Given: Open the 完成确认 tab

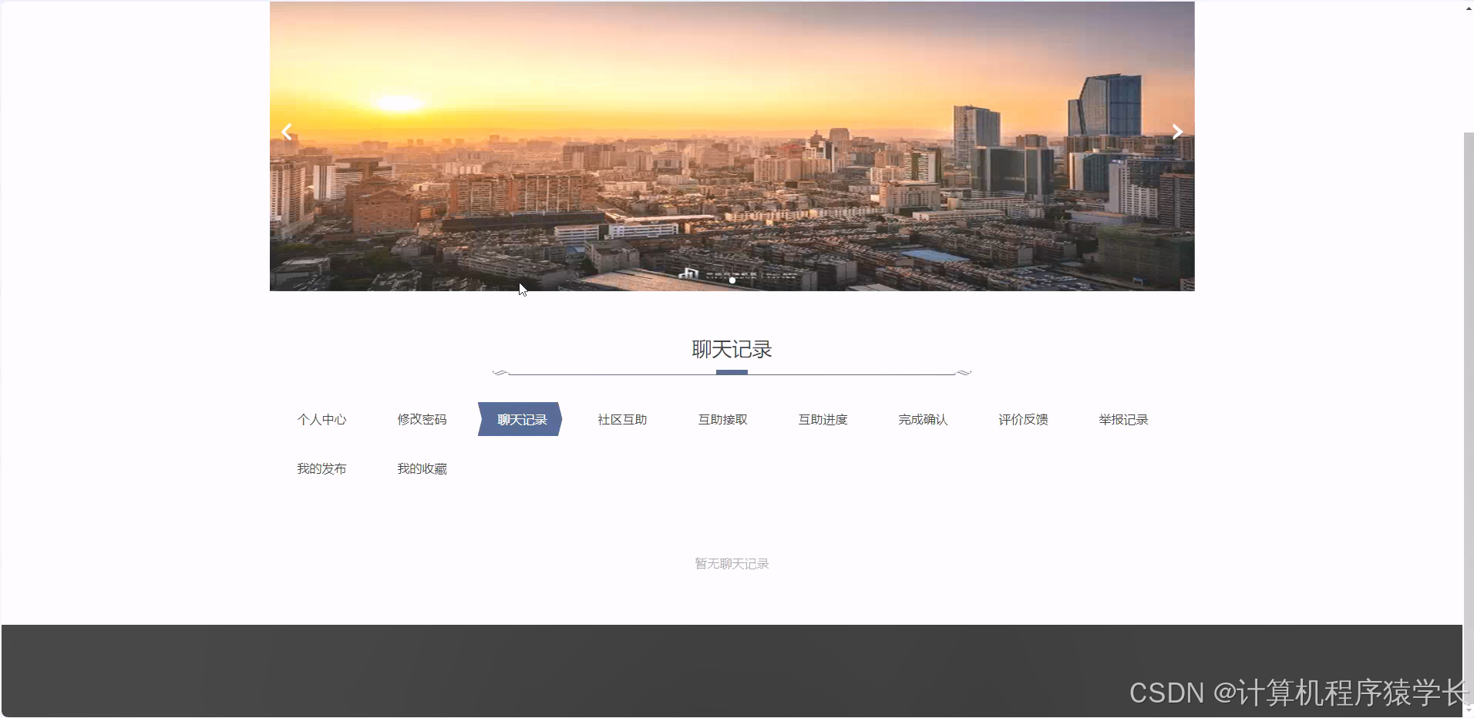Looking at the screenshot, I should pyautogui.click(x=923, y=420).
